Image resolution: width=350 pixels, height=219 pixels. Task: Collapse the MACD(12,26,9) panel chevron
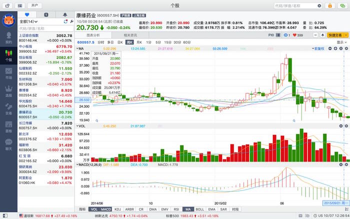pos(77,164)
